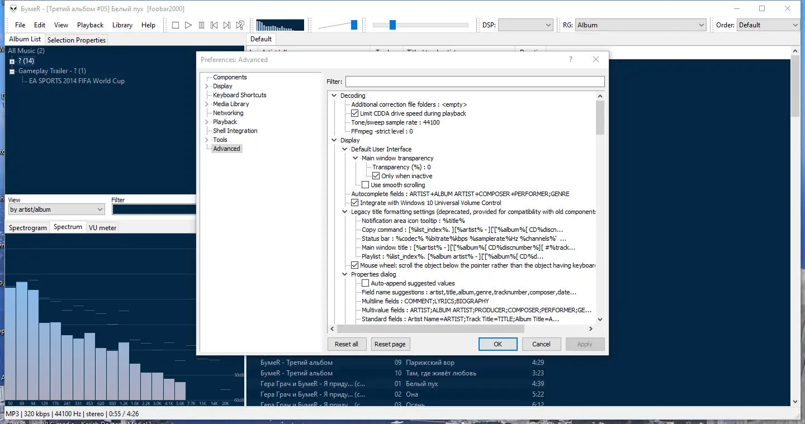Screen dimensions: 805x424
Task: Adjust the volume slider handle
Action: [x=354, y=25]
